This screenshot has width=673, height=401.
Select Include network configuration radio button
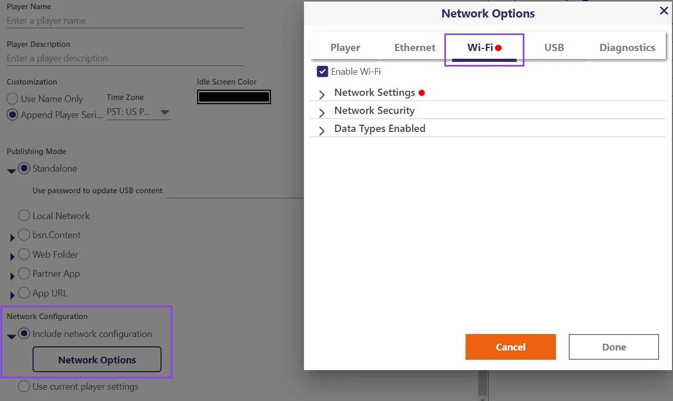point(24,333)
